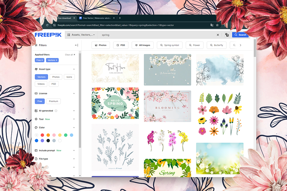
Task: Remove the Vectors applied filter chip
Action: 57,60
